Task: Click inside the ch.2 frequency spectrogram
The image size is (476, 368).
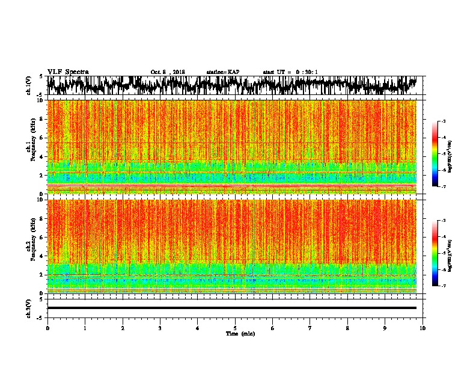Action: pos(231,247)
